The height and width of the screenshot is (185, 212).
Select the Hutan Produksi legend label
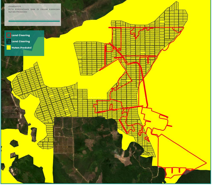click(22, 48)
